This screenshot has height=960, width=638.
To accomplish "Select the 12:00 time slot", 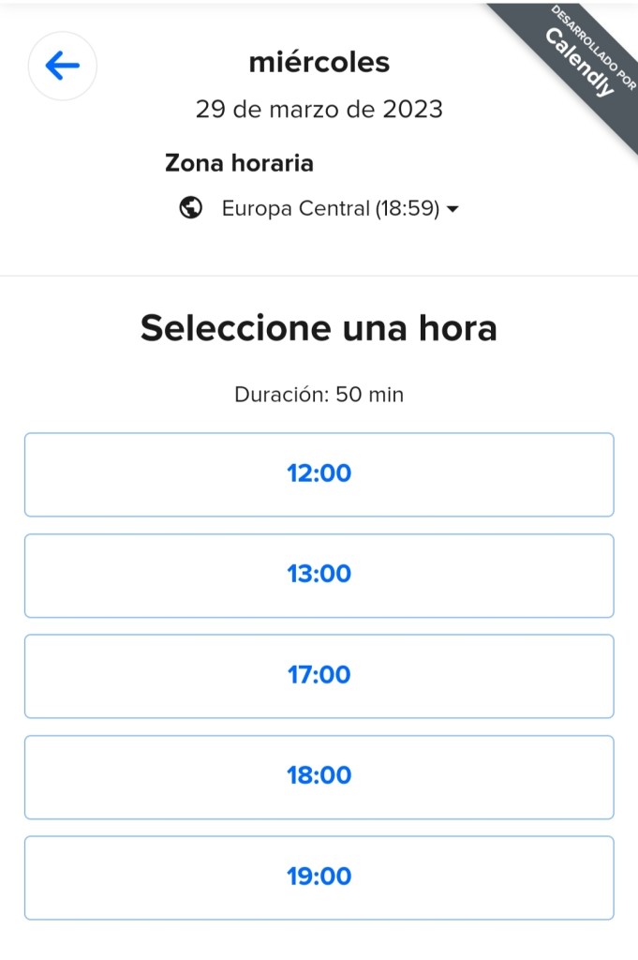I will [319, 473].
